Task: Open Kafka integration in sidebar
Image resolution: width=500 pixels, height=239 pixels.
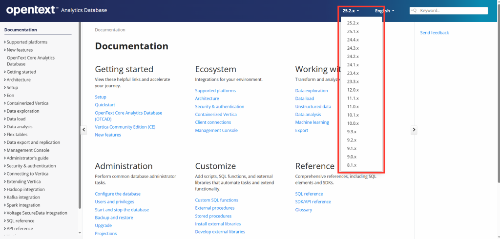Action: [23, 197]
